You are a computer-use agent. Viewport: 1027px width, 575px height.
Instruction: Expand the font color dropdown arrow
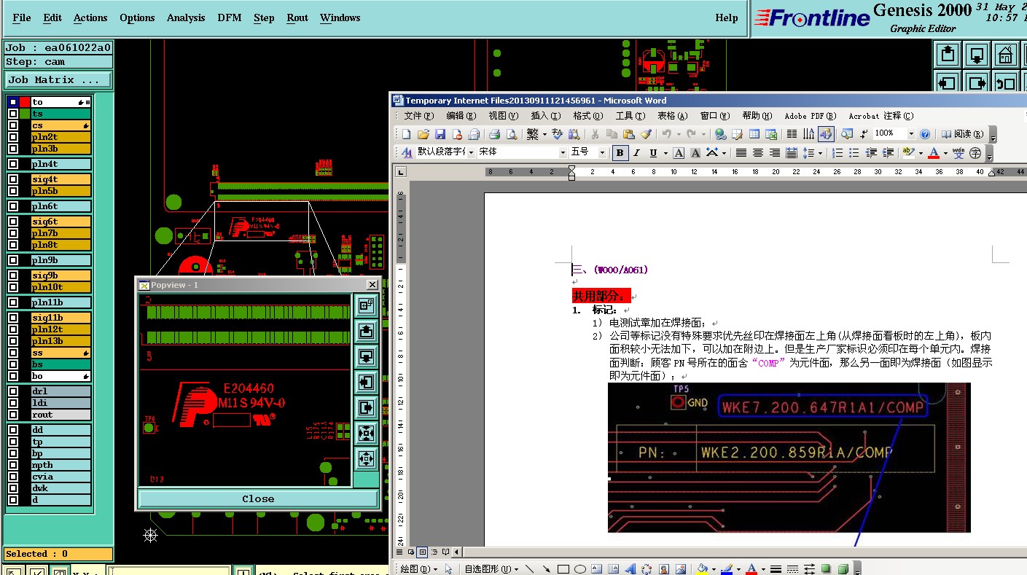pos(945,153)
